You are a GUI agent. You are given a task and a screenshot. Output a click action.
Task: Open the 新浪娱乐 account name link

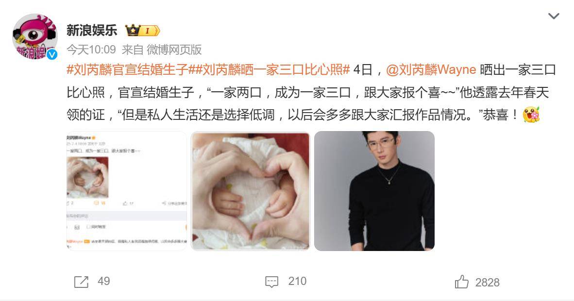point(92,30)
